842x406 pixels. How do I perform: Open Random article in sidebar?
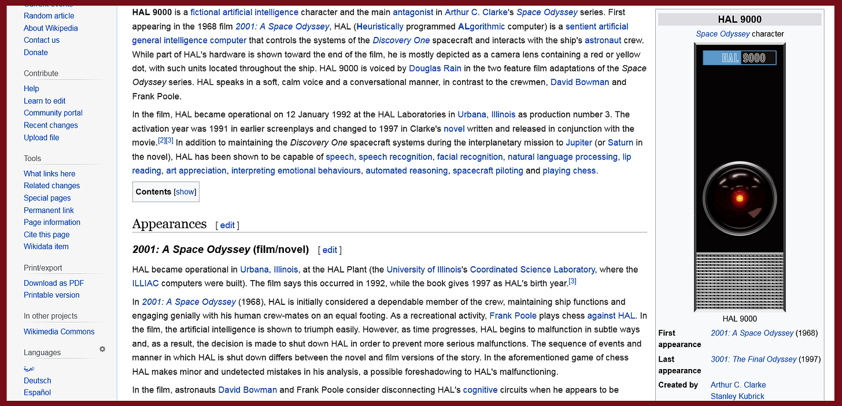pos(49,16)
